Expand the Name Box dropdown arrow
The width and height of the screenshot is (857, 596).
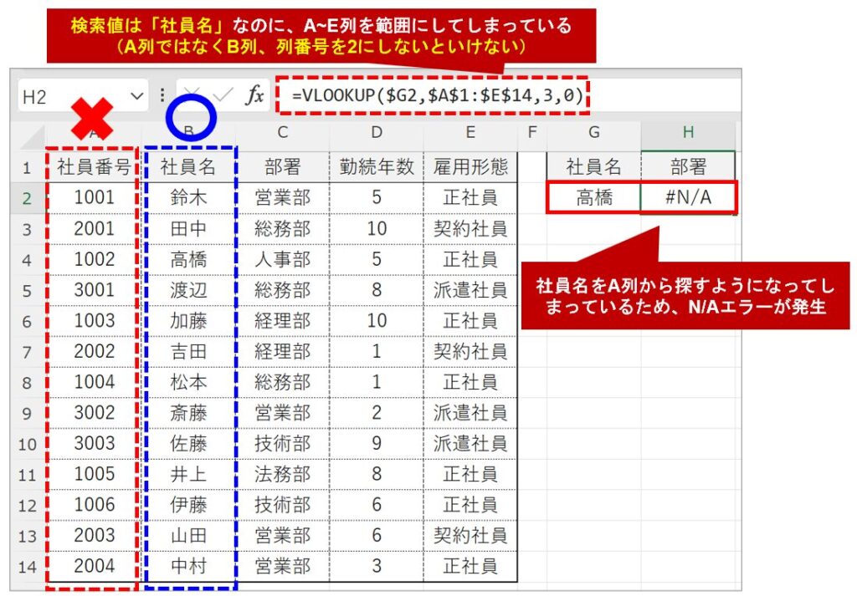click(x=137, y=96)
